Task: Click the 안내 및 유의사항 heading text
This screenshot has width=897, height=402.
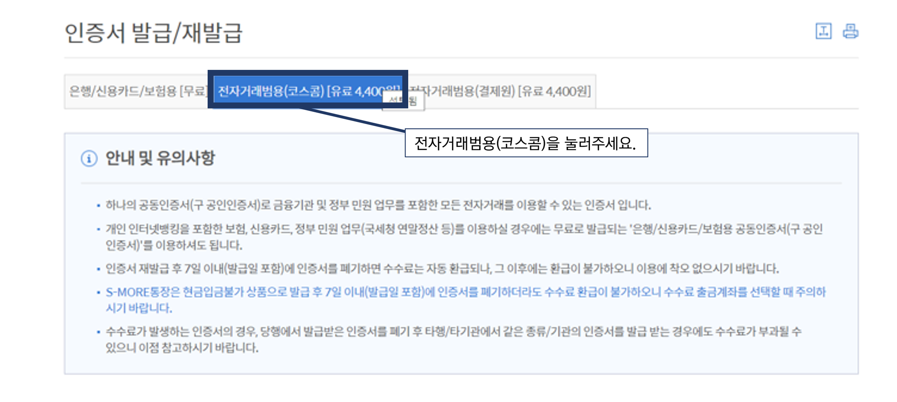Action: click(x=160, y=158)
